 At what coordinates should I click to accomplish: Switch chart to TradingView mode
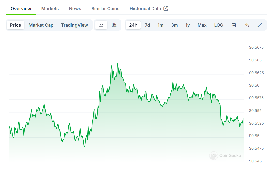click(74, 25)
